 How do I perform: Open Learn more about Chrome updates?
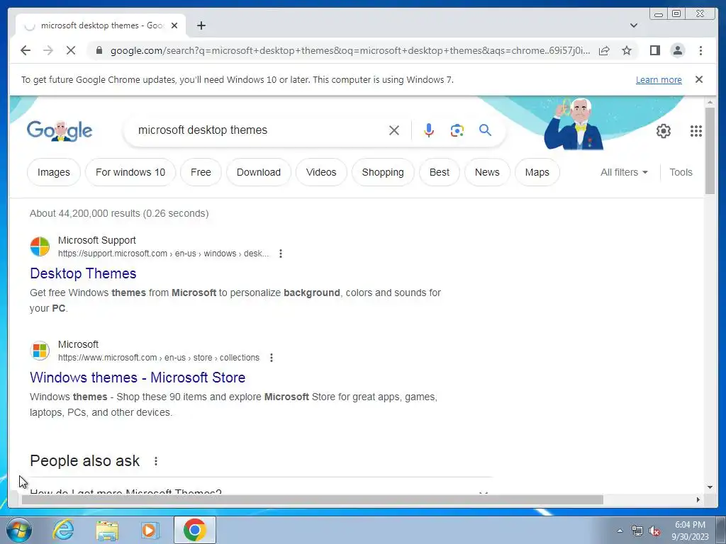click(659, 79)
